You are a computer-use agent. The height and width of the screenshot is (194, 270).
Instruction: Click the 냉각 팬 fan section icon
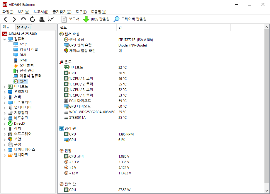pos(62,128)
